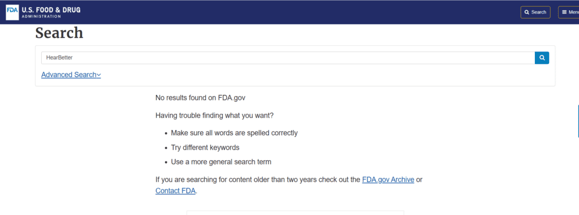Click the Use a more general search term tip
Screen dimensions: 579x215
[x=221, y=162]
